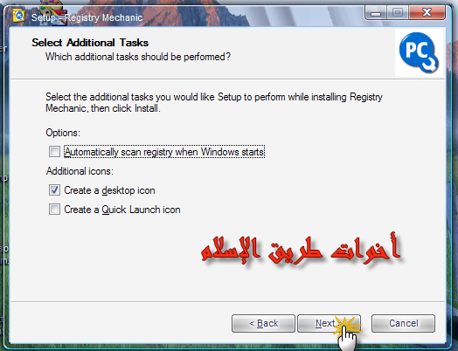Click the 'Create a desktop icon' label text
The image size is (458, 351).
tap(109, 190)
